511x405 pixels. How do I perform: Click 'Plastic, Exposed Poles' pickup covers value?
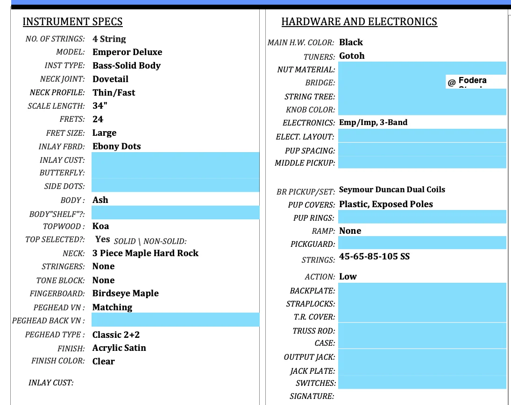coord(386,204)
